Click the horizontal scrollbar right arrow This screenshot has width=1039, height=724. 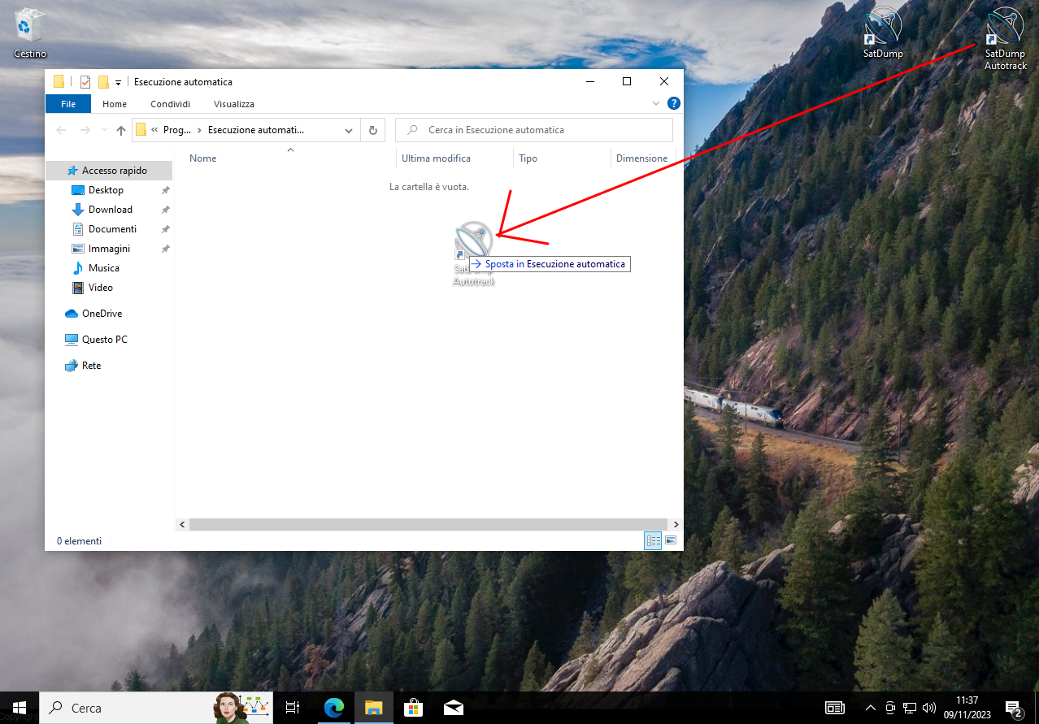pyautogui.click(x=676, y=525)
